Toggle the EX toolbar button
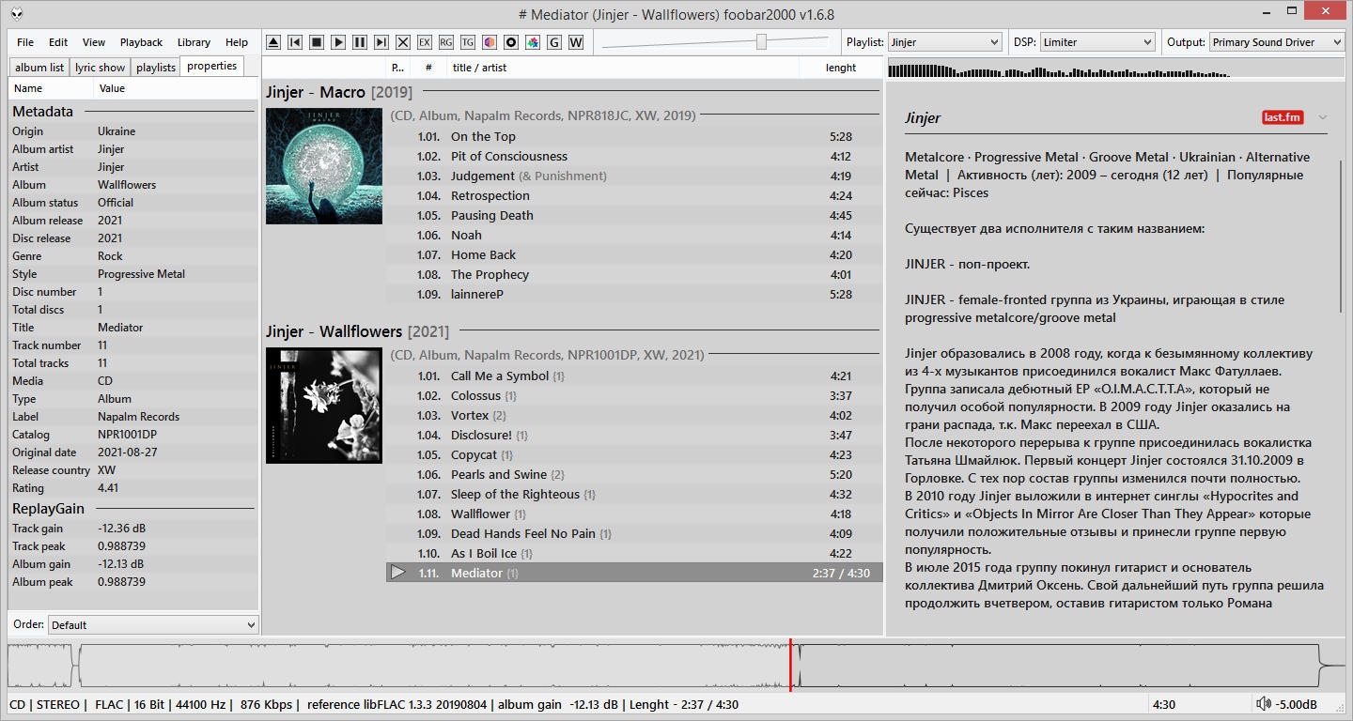 point(425,42)
